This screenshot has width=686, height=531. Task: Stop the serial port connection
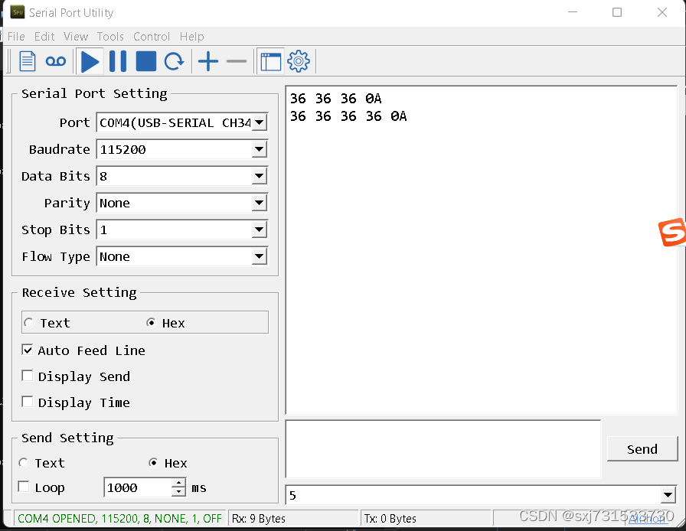pyautogui.click(x=146, y=61)
